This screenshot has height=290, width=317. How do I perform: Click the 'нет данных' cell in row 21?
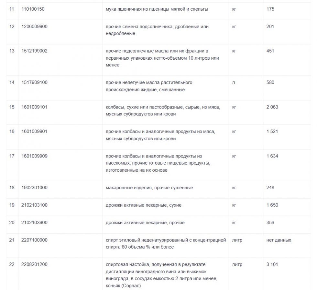pyautogui.click(x=279, y=240)
